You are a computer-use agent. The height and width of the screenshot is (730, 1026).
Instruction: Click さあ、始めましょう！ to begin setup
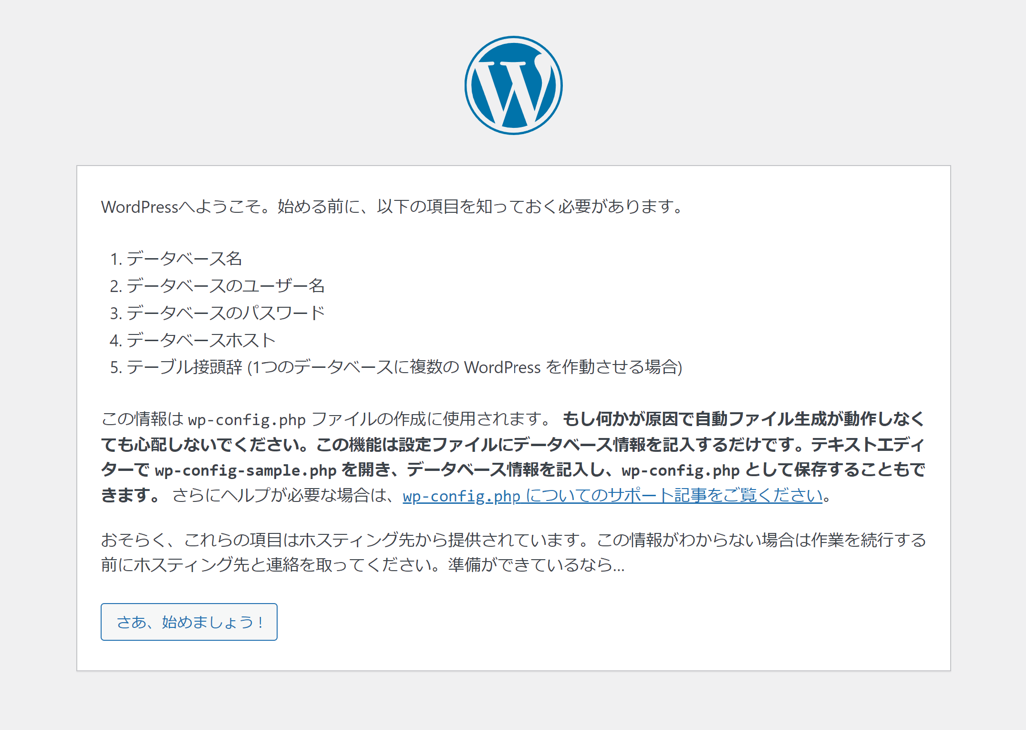click(189, 621)
